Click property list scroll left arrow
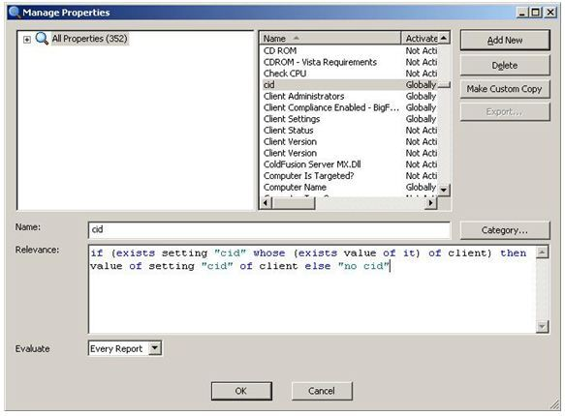The height and width of the screenshot is (416, 565). click(266, 203)
